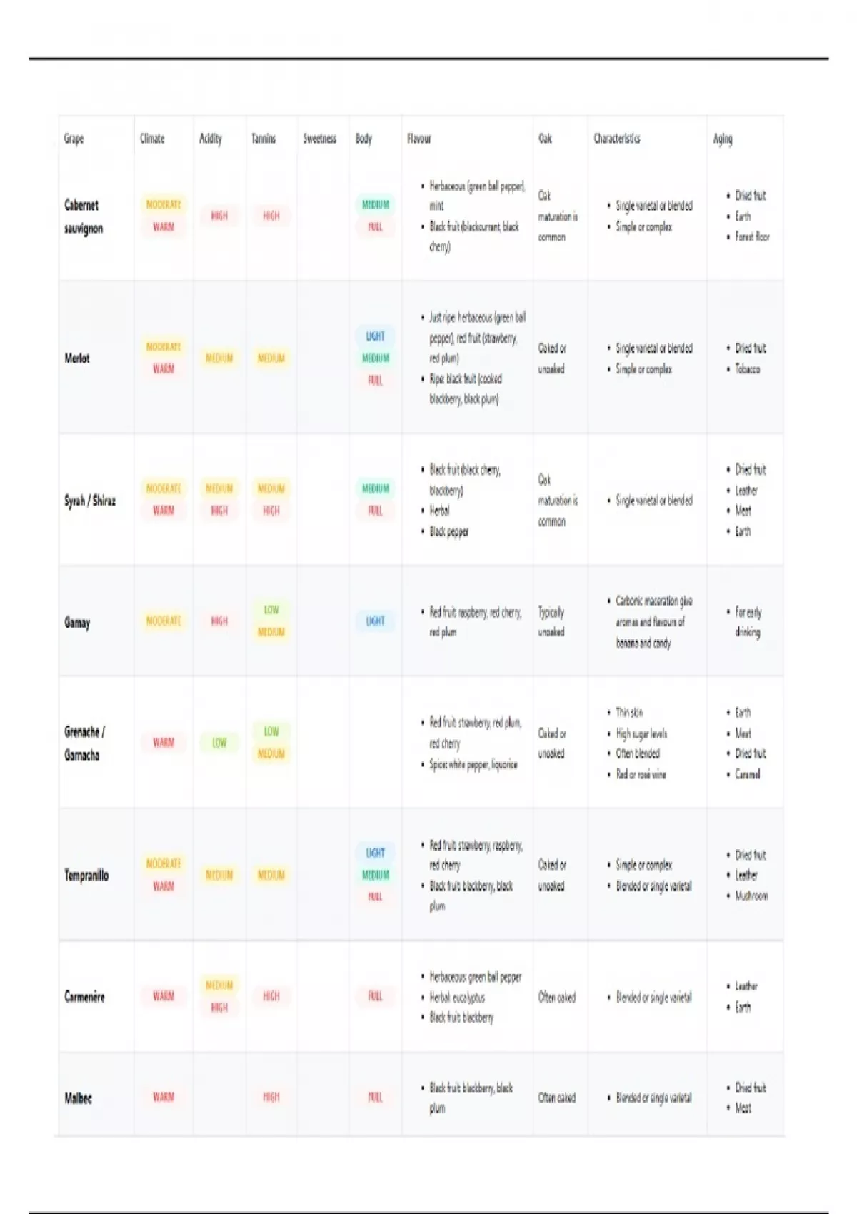Select the Climate column header
857x1214 pixels.
tap(152, 139)
